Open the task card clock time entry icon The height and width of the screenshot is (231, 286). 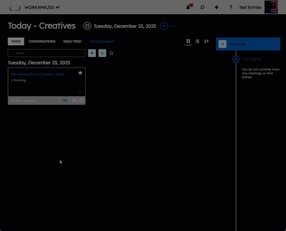click(81, 100)
